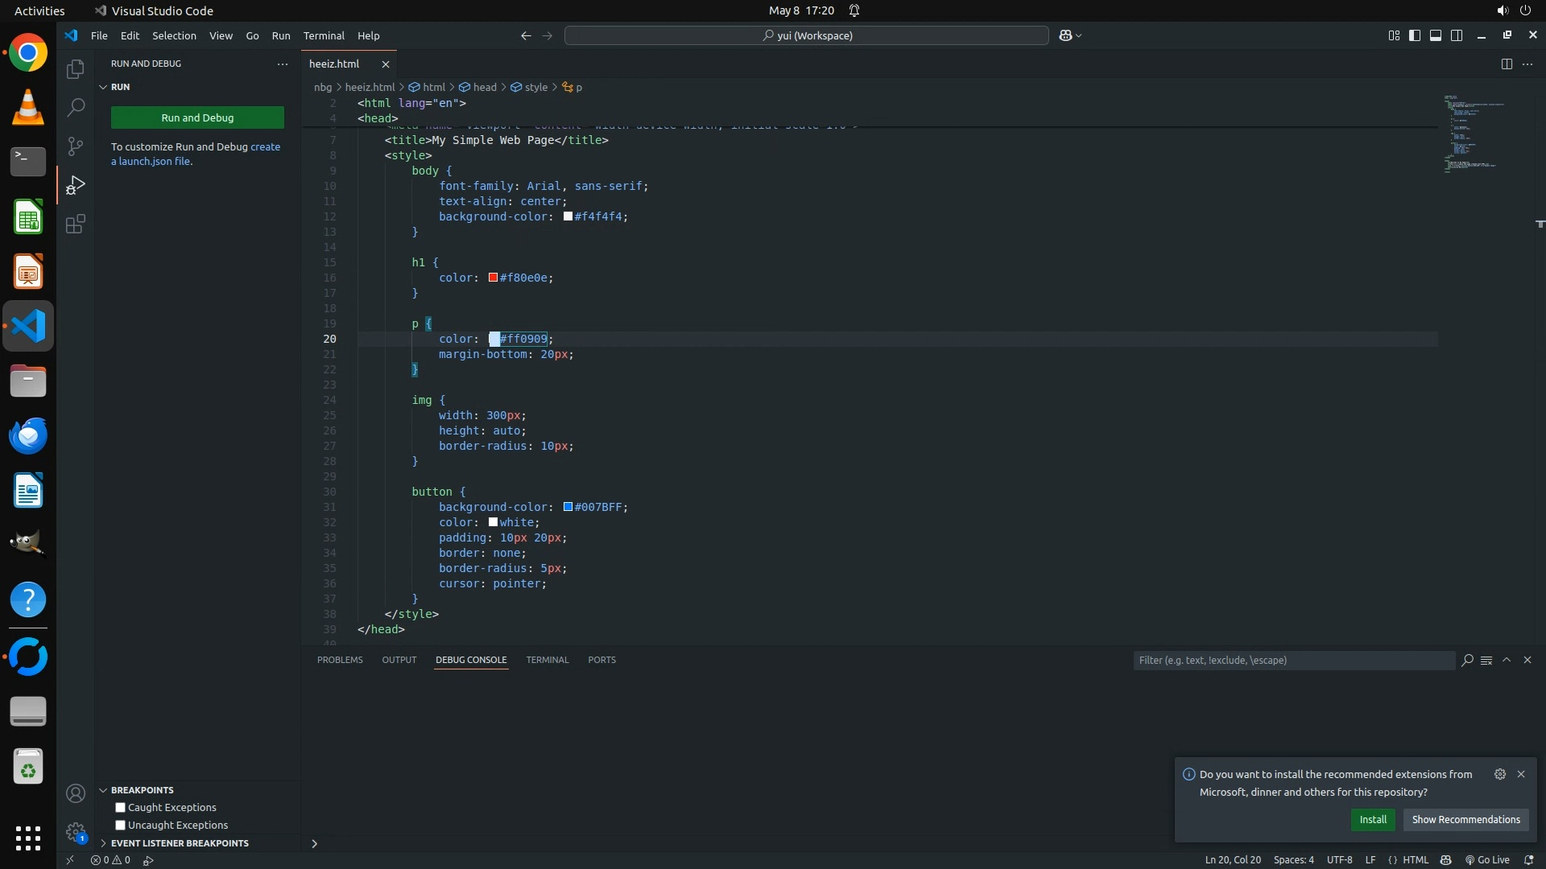
Task: Click the debug console filter field
Action: pyautogui.click(x=1292, y=660)
